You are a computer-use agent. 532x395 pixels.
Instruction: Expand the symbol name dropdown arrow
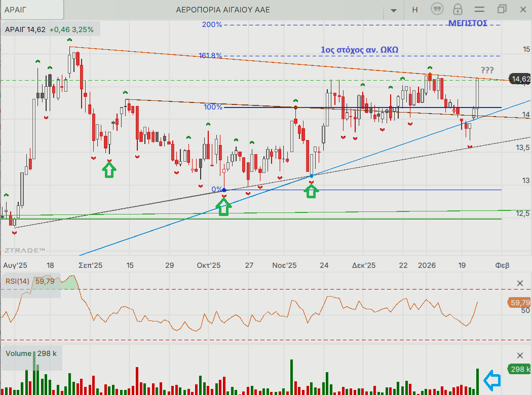pyautogui.click(x=394, y=10)
